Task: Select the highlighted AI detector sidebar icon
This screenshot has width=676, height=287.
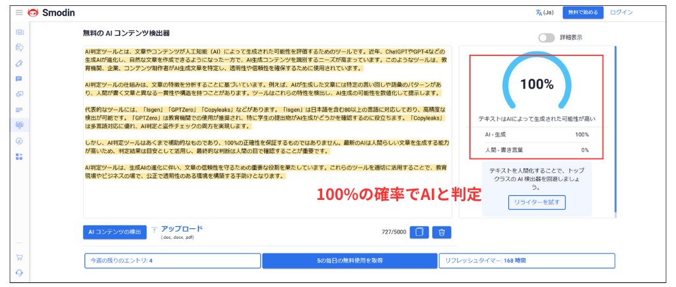Action: (x=19, y=125)
